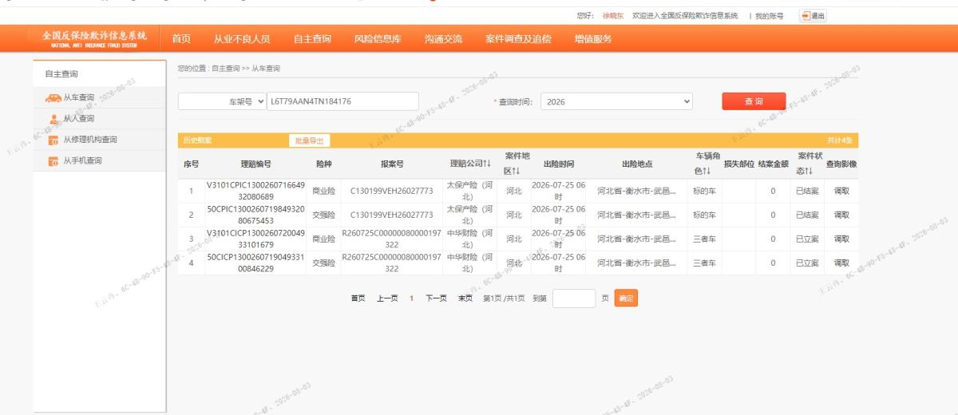Open the 沟通交流 menu
This screenshot has height=415, width=958.
(443, 38)
